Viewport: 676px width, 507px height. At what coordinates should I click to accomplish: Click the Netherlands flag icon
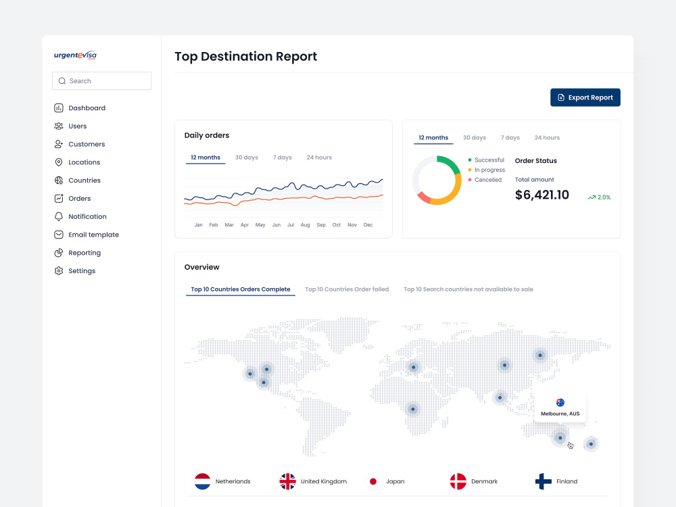coord(202,481)
